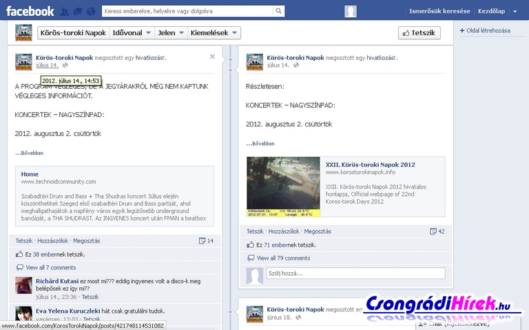Click the július 14. timestamp in left post
Viewport: 529px width, 330px height.
click(48, 65)
